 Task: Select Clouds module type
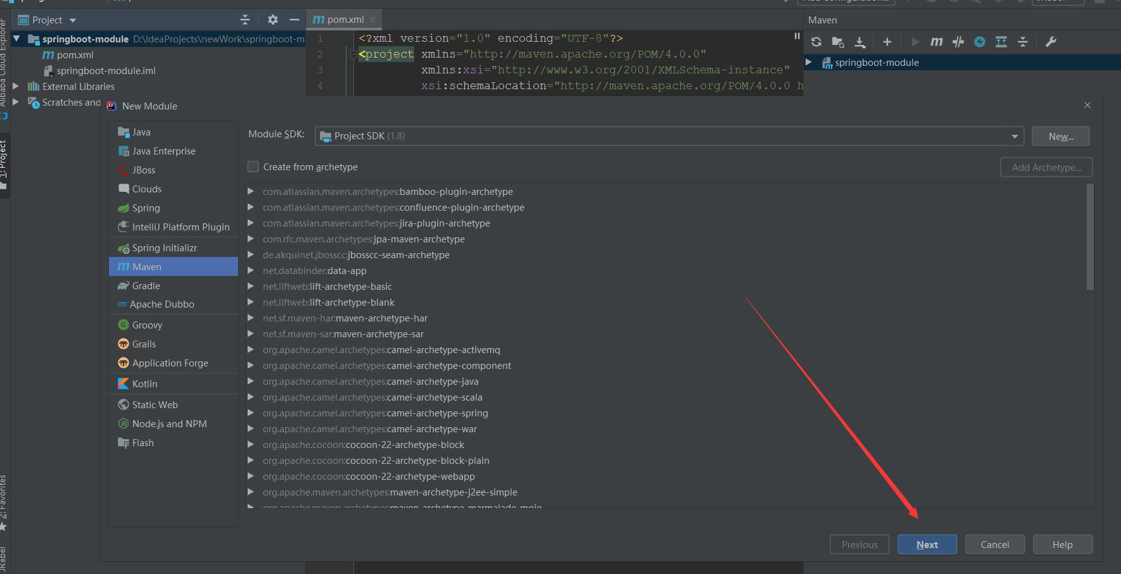click(174, 189)
